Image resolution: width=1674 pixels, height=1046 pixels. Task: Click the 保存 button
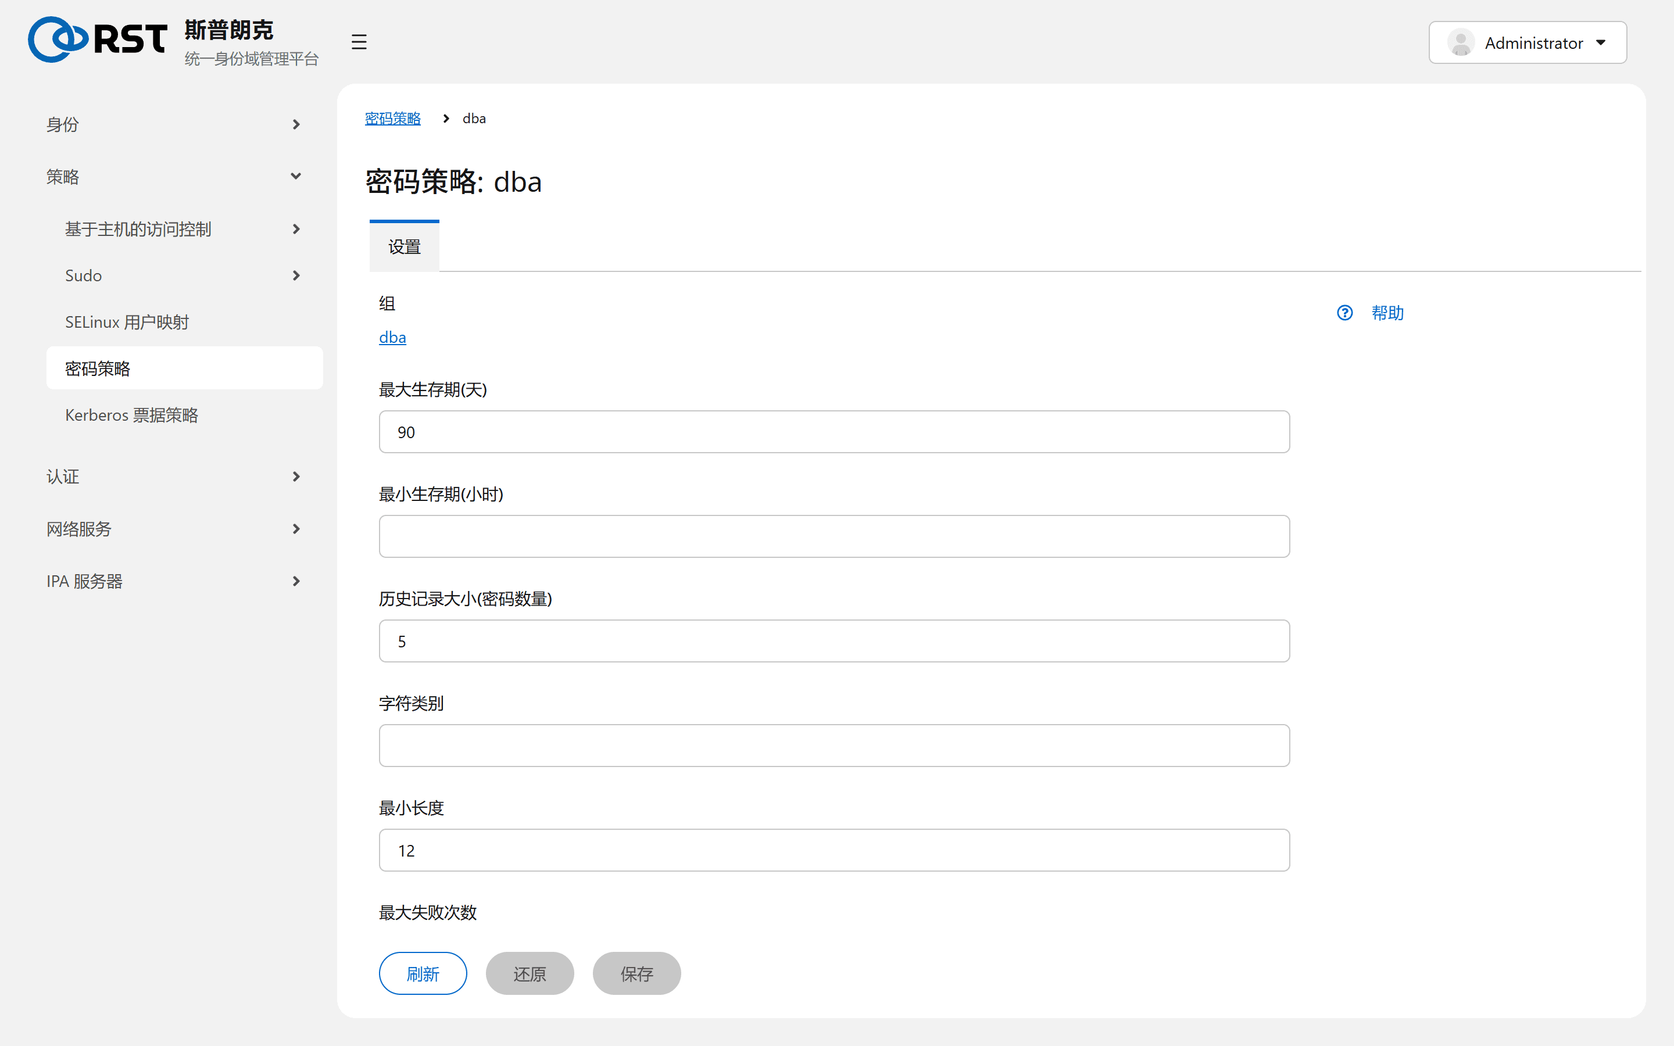(636, 973)
